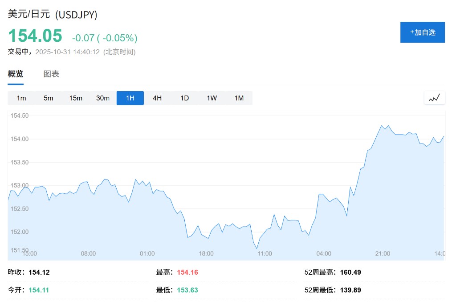This screenshot has height=308, width=456.
Task: Click the 最高 value 154.16
Action: click(x=187, y=272)
